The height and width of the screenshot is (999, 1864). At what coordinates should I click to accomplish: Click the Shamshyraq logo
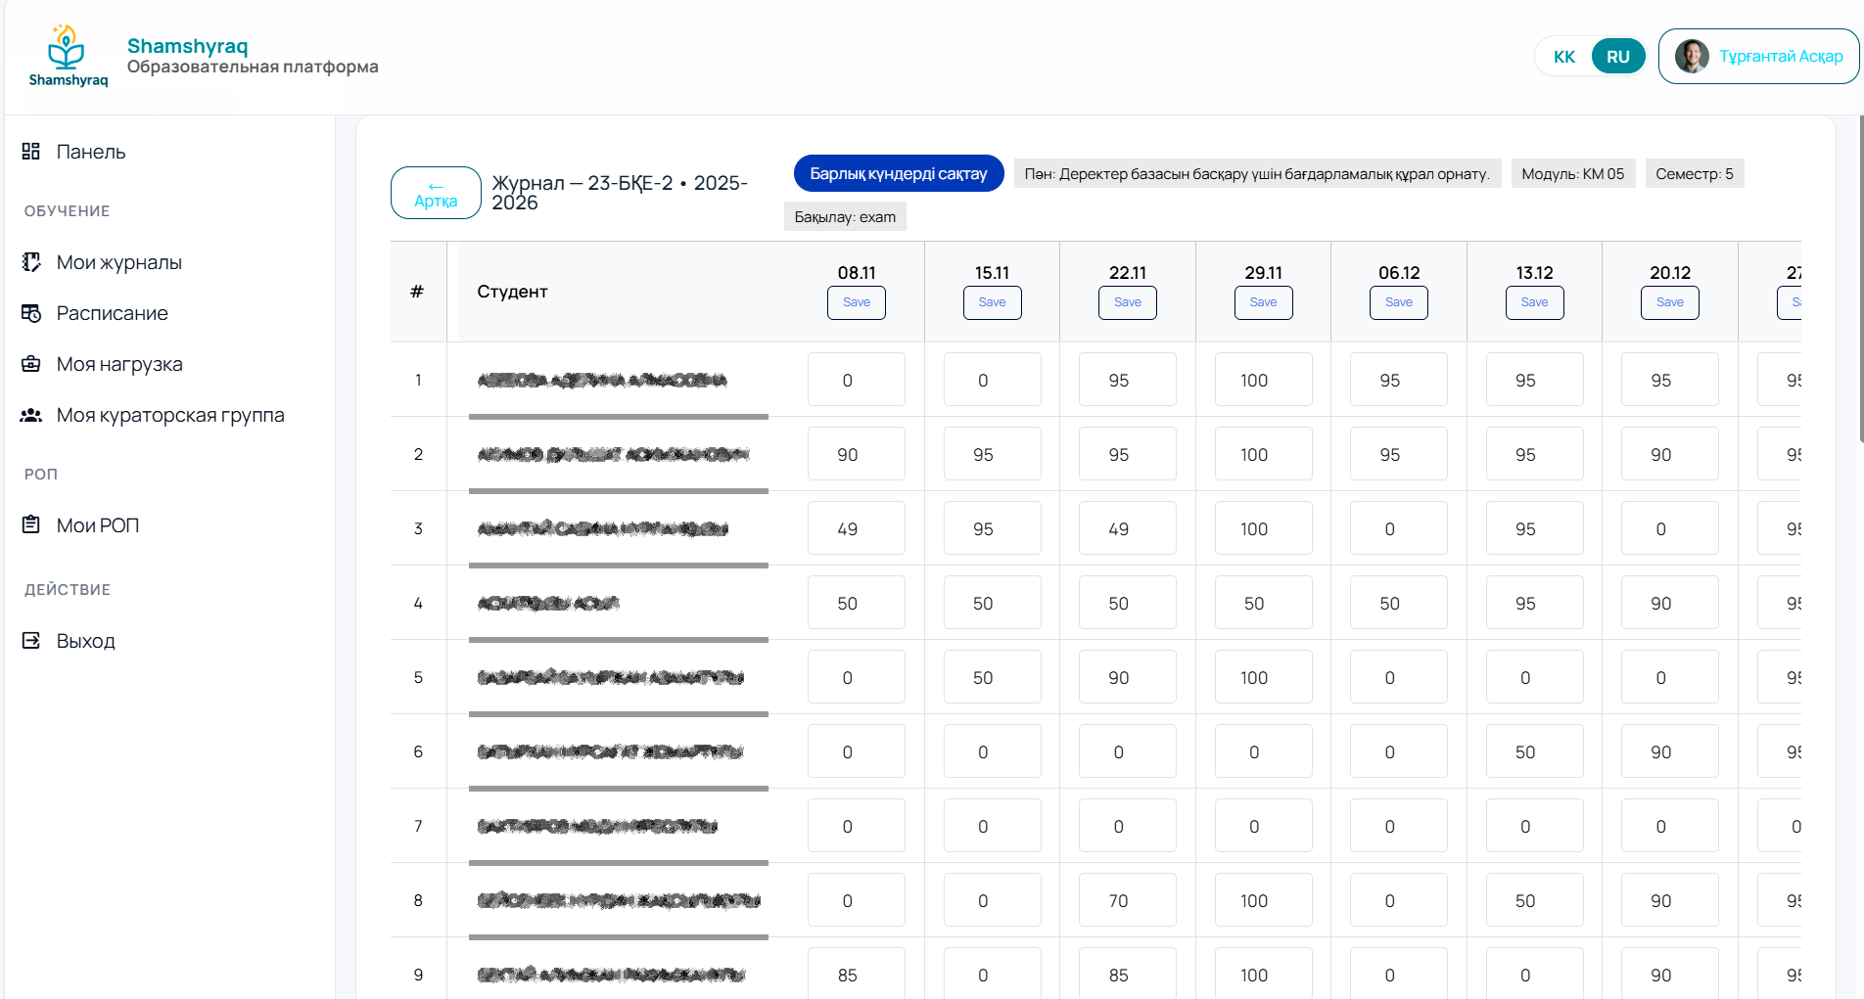point(66,54)
